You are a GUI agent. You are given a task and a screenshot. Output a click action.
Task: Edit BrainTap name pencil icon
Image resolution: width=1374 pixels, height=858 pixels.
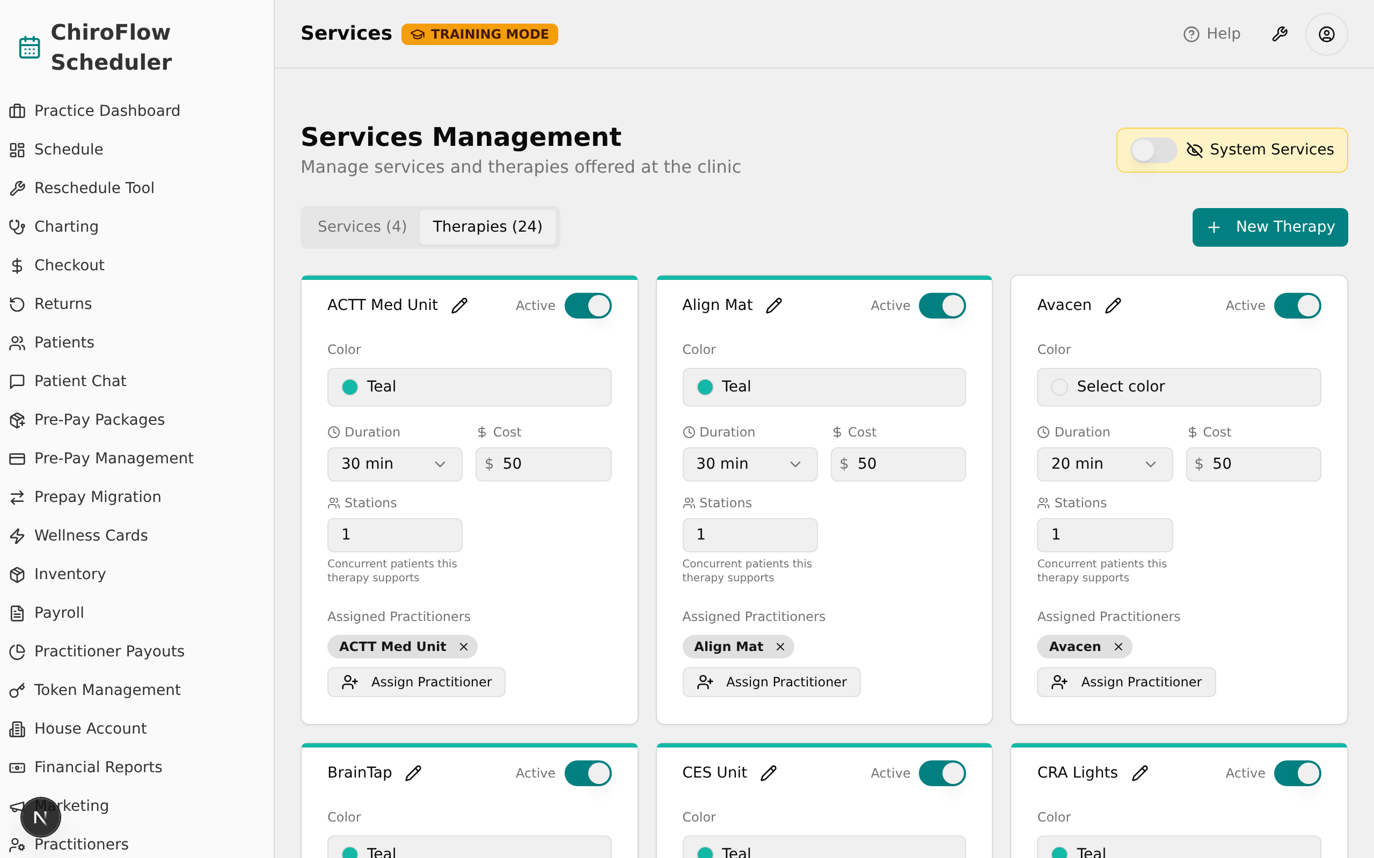[x=413, y=773]
